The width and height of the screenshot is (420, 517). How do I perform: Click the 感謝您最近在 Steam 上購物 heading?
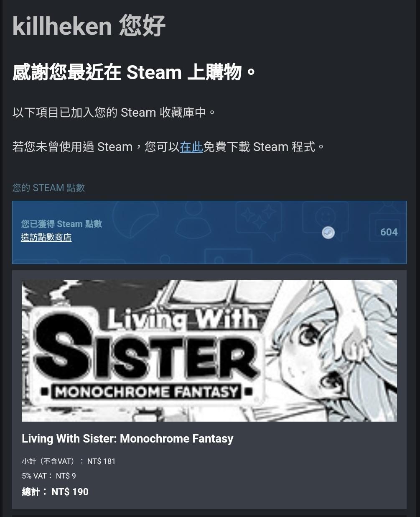(134, 72)
